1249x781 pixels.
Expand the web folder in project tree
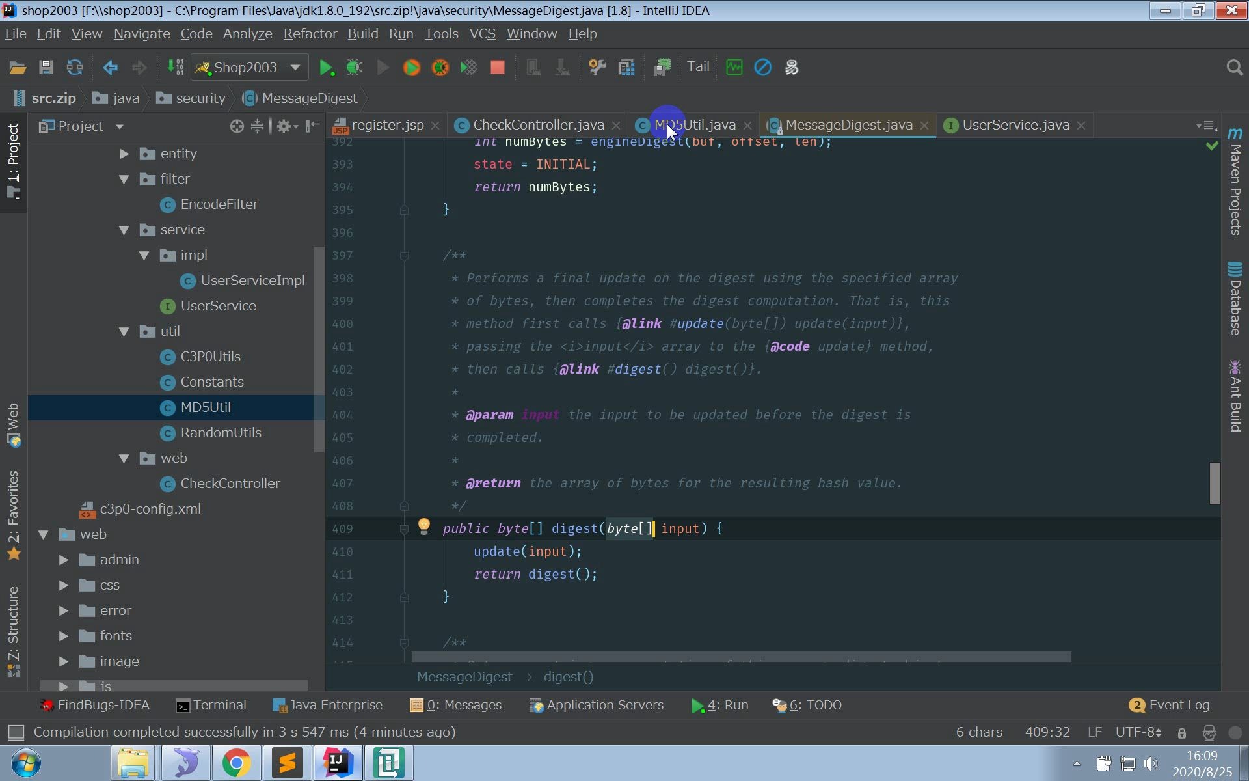pyautogui.click(x=43, y=534)
